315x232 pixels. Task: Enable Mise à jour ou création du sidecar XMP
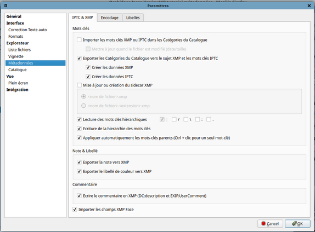click(x=79, y=85)
